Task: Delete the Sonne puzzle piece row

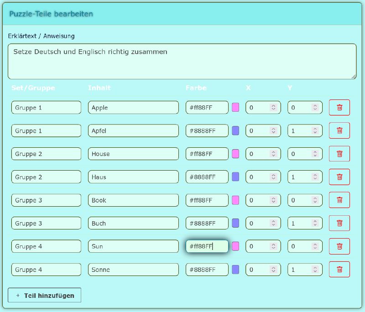Action: pos(339,270)
